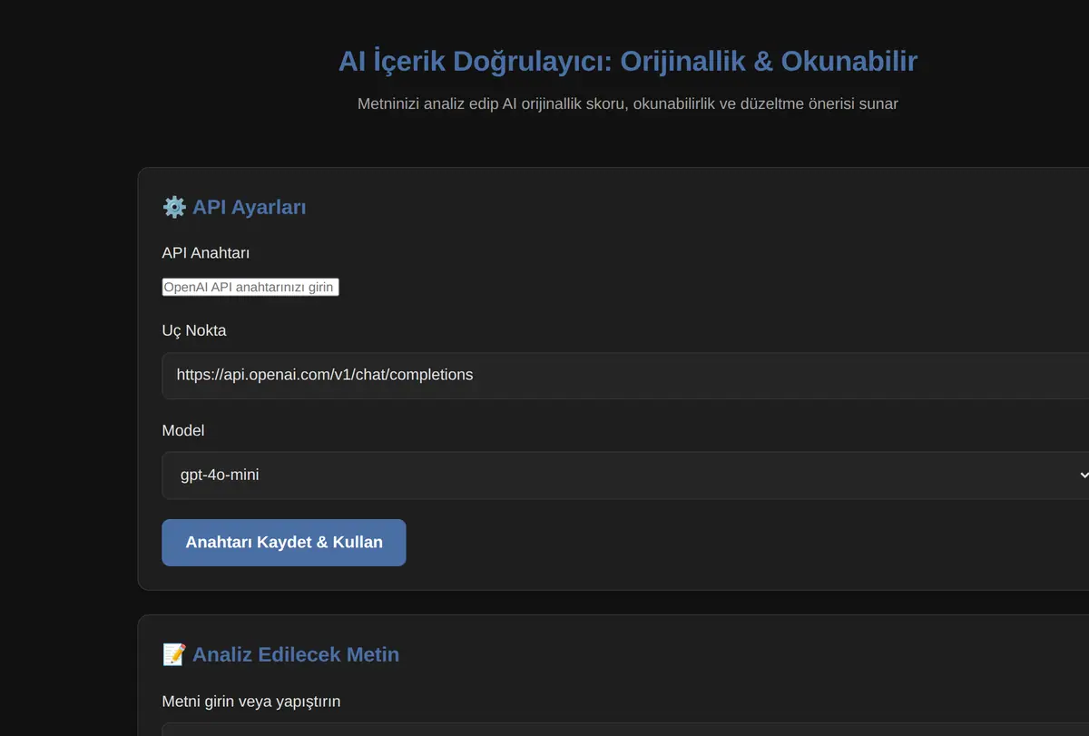Click the subtitle starting with Metninizi analiz edip
This screenshot has width=1089, height=736.
(x=628, y=103)
